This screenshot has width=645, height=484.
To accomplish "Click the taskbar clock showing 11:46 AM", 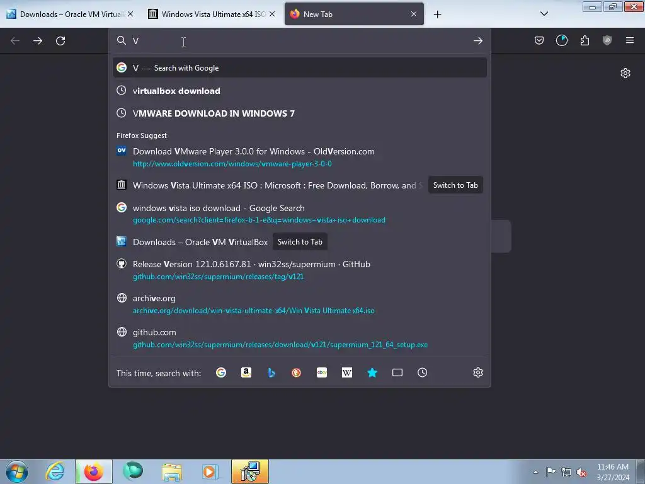I will coord(612,472).
